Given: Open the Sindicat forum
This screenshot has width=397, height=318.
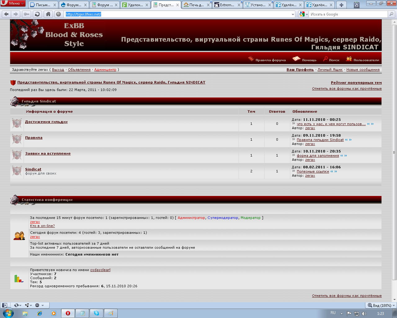Looking at the screenshot, I should 33,169.
